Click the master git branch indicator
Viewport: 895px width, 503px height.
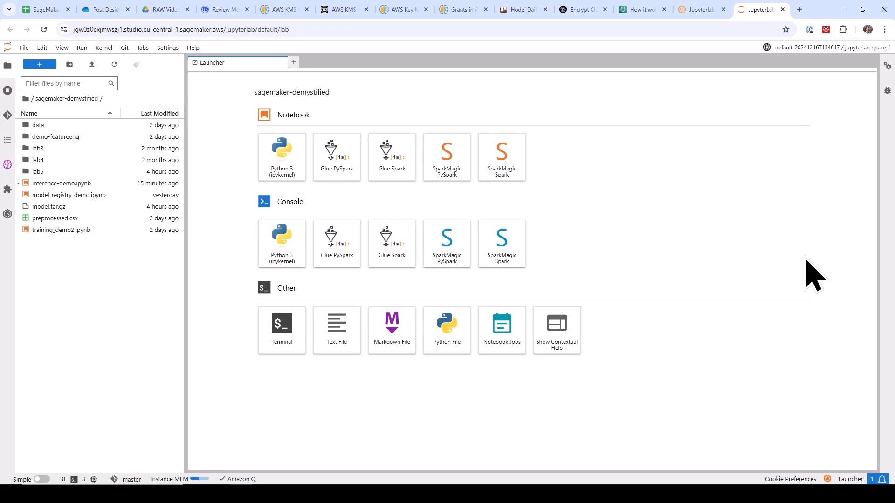pos(126,479)
